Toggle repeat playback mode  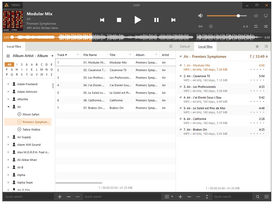256,26
